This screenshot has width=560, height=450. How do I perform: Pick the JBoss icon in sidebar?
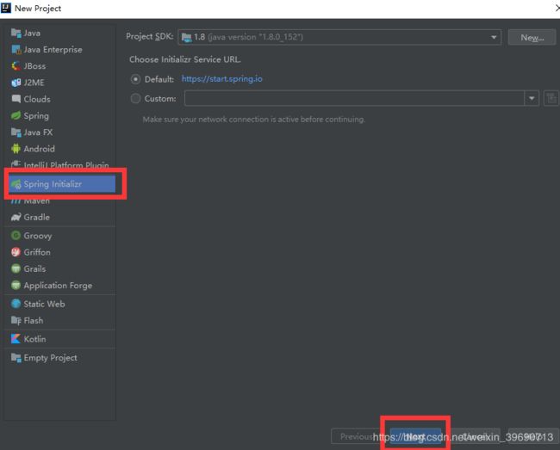(x=16, y=66)
